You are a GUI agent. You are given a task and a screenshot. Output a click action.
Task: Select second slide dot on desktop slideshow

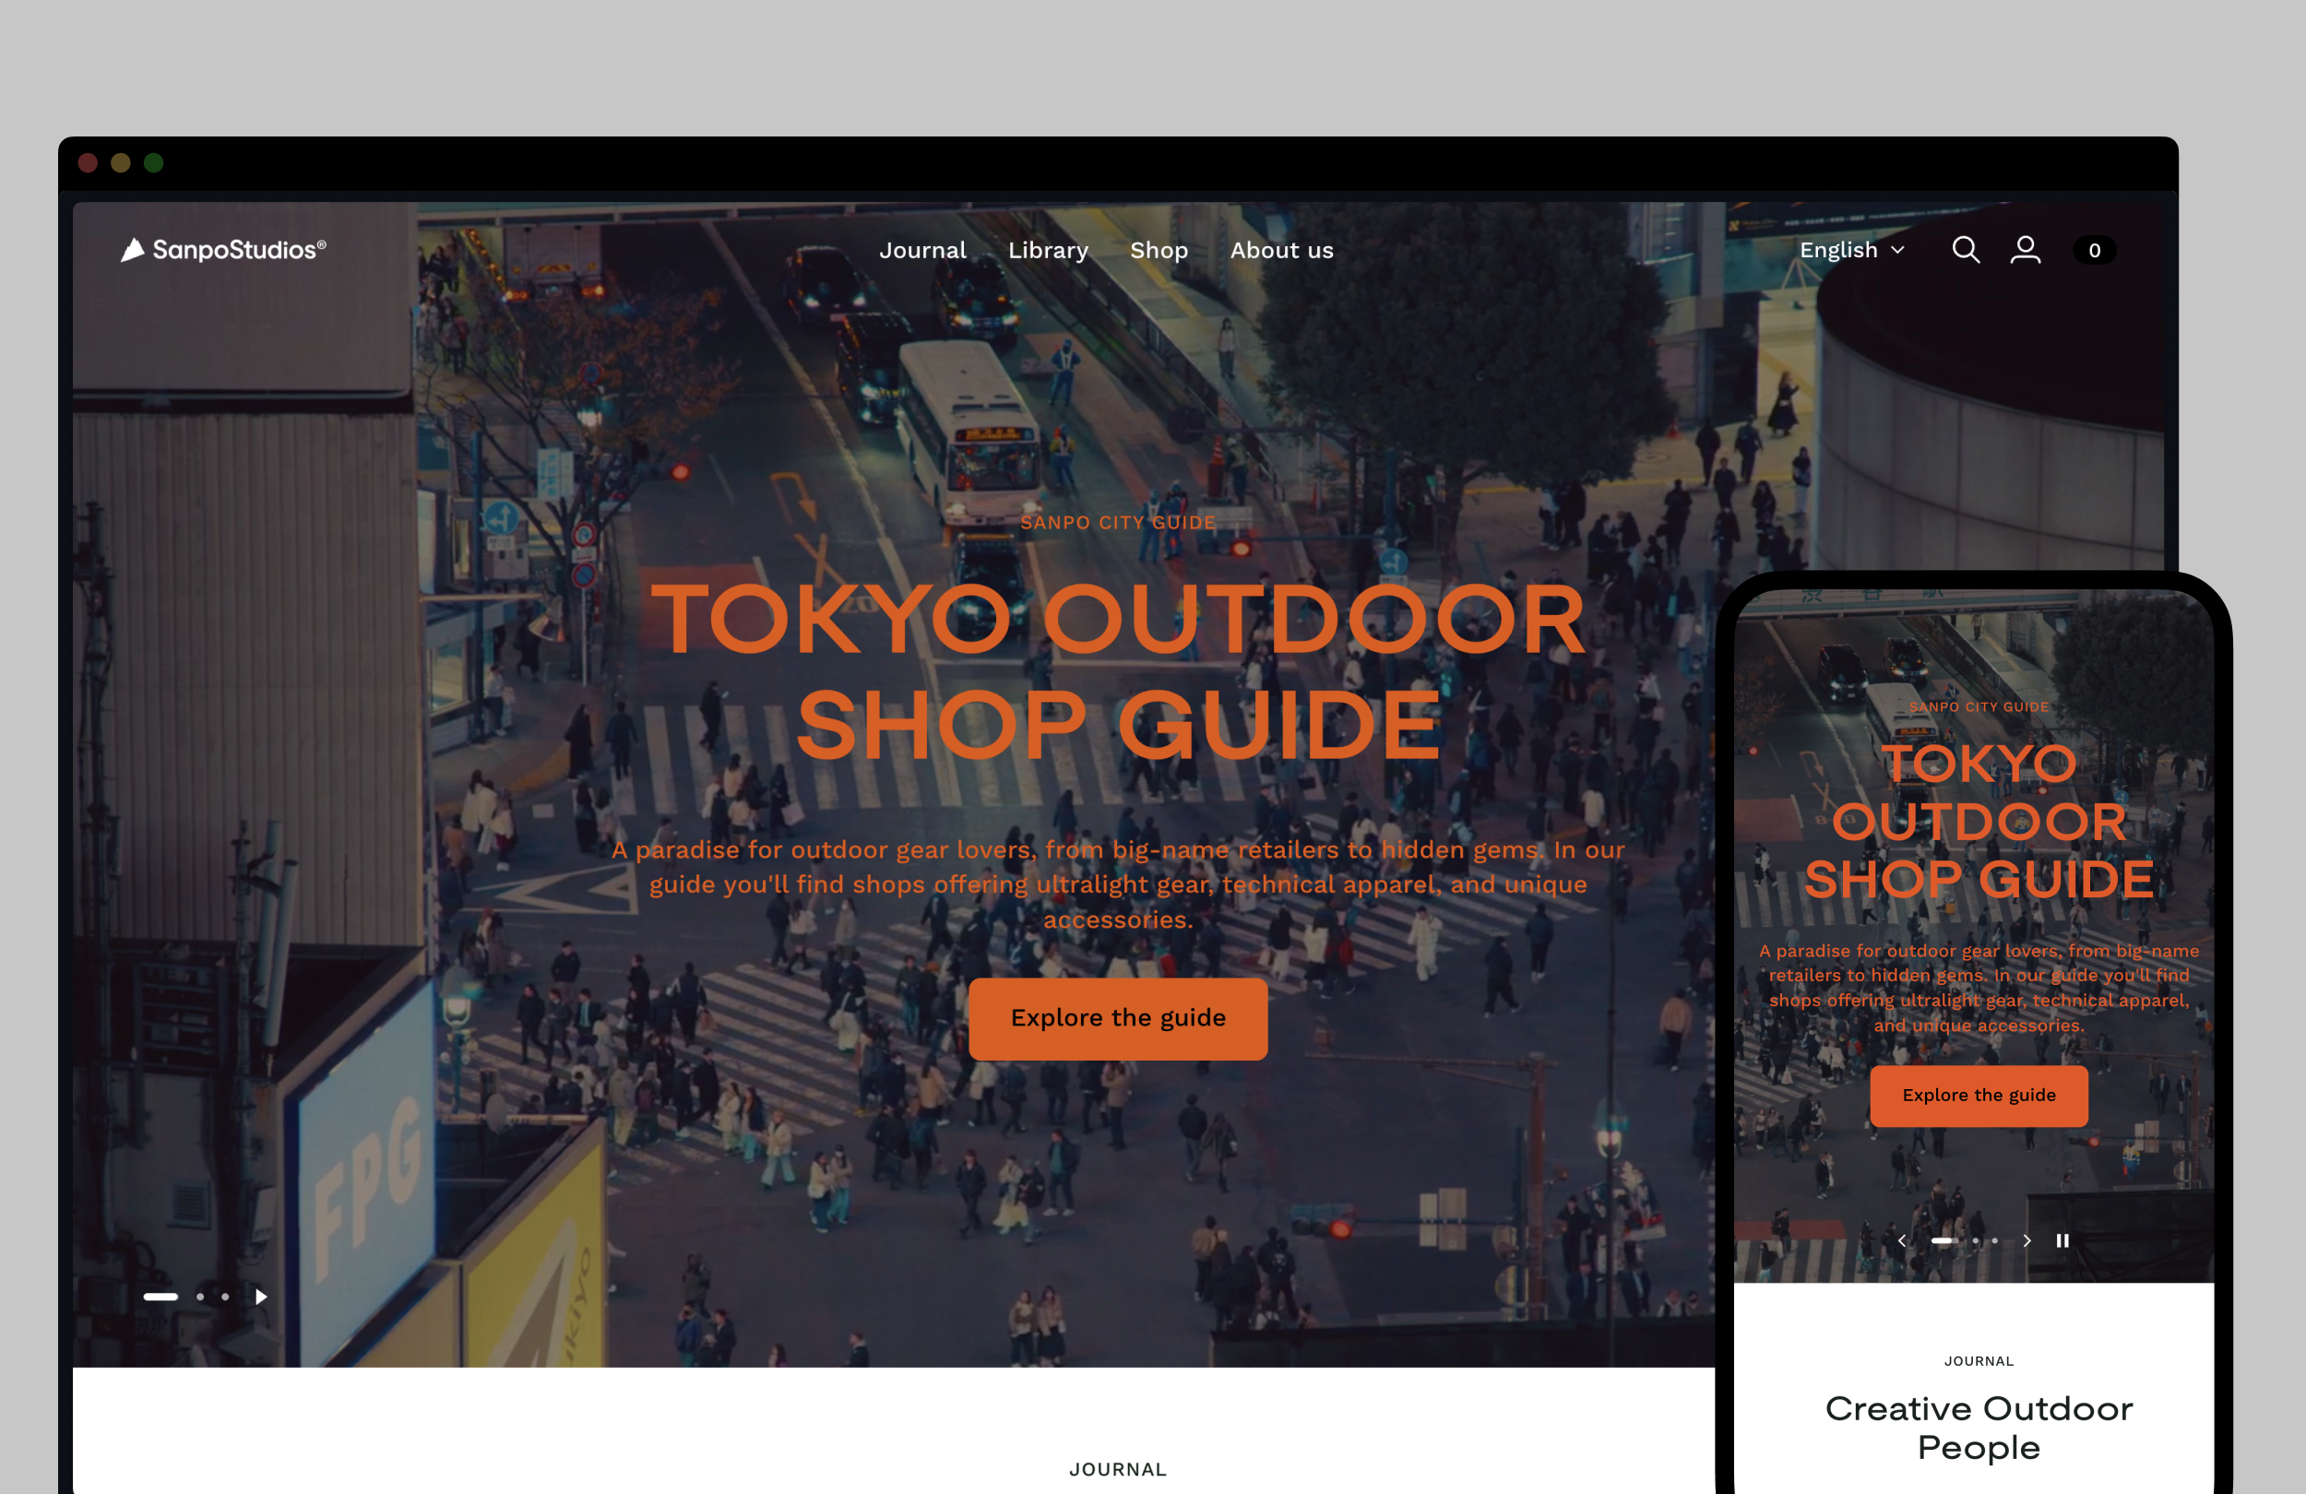[200, 1298]
